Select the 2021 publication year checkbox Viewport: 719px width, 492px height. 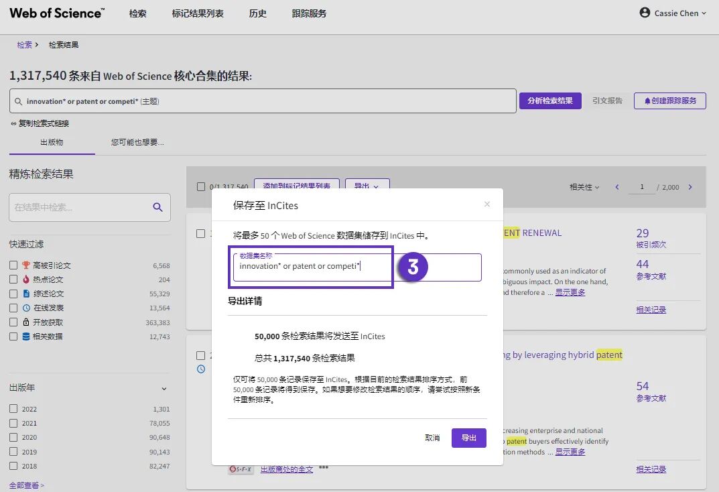click(x=13, y=423)
